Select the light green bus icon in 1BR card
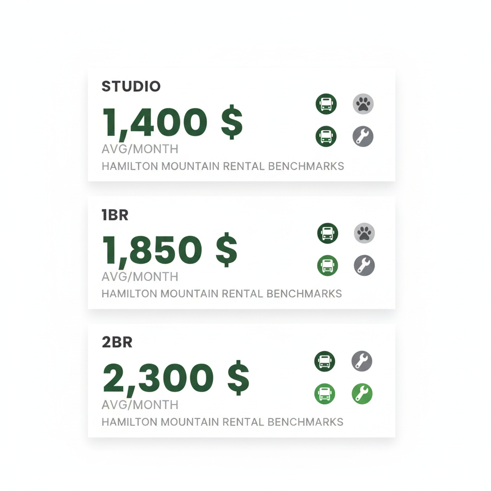Viewport: 491px width, 491px height. [x=327, y=265]
